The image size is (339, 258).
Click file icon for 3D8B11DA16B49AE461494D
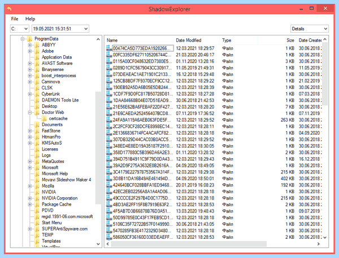(x=109, y=179)
